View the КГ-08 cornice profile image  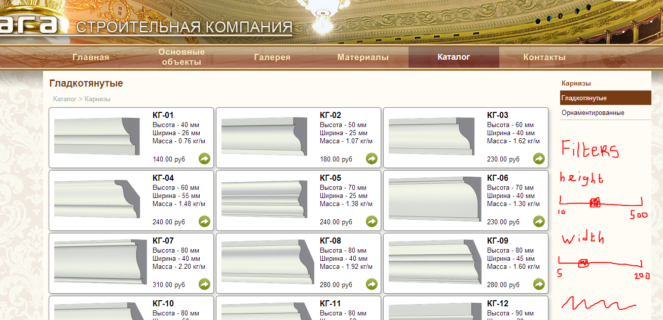[x=267, y=262]
